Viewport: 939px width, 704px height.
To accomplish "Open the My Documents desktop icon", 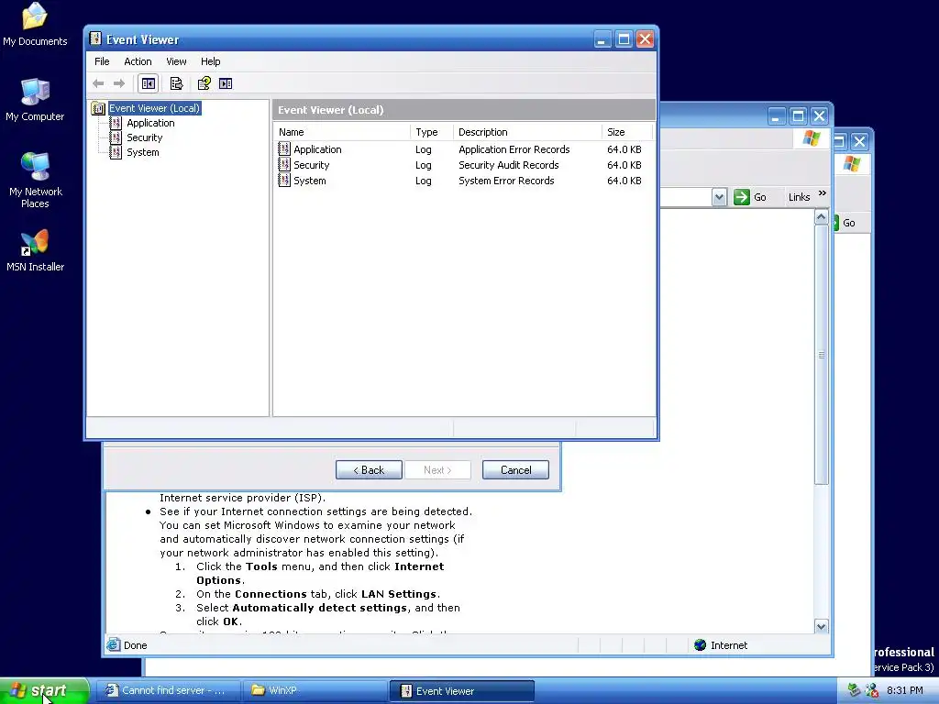I will tap(35, 24).
